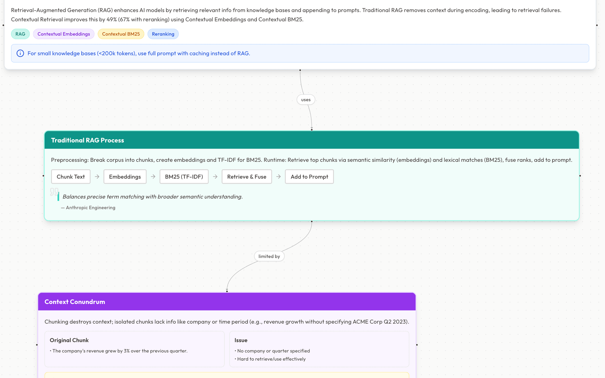This screenshot has height=378, width=605.
Task: Click the 'uses' edge label
Action: 306,100
